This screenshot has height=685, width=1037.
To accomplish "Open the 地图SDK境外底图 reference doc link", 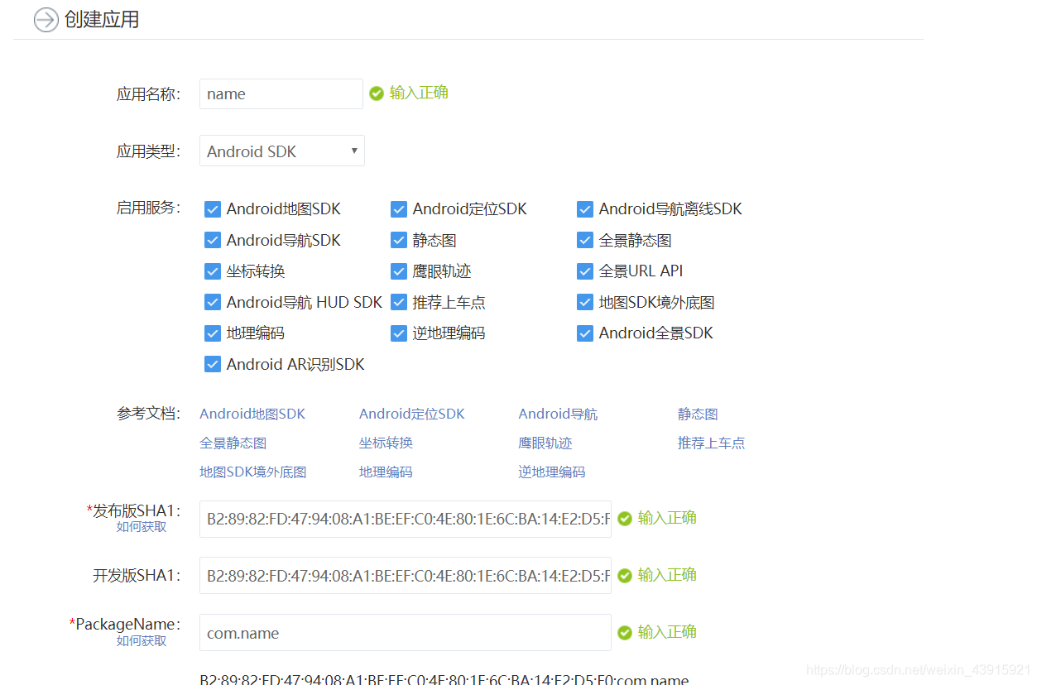I will (x=253, y=472).
